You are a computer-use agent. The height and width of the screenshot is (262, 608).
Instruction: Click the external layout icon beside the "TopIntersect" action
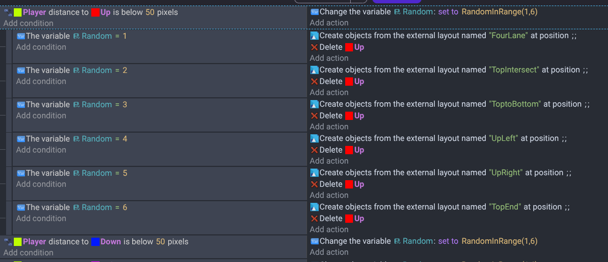pos(314,70)
